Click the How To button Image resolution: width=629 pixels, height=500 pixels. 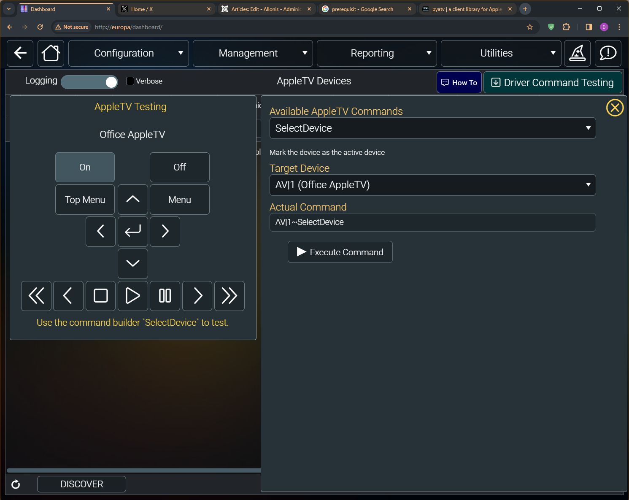tap(459, 82)
